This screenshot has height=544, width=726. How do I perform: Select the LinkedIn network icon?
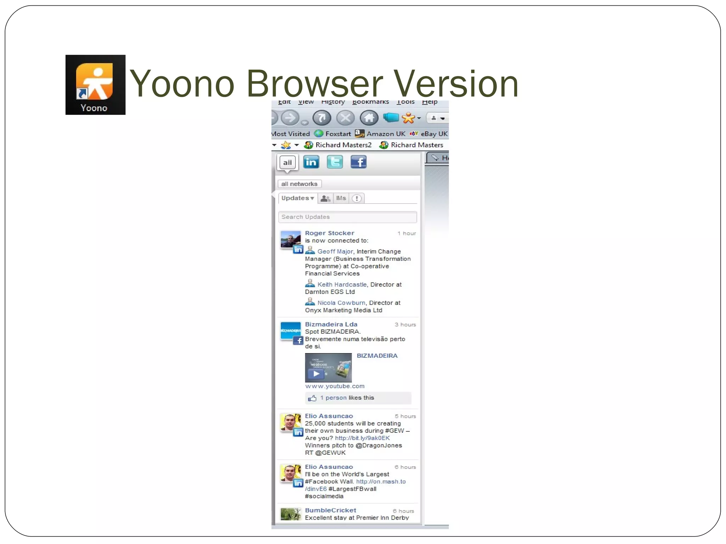311,162
